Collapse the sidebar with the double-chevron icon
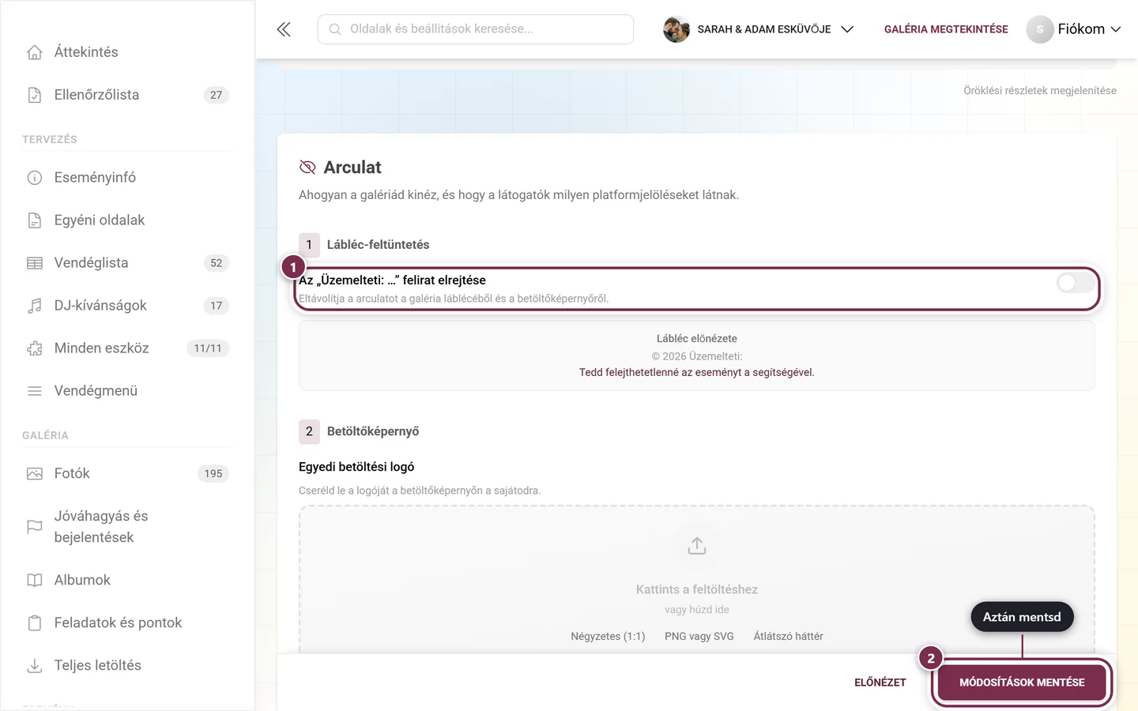This screenshot has width=1138, height=711. pos(284,29)
